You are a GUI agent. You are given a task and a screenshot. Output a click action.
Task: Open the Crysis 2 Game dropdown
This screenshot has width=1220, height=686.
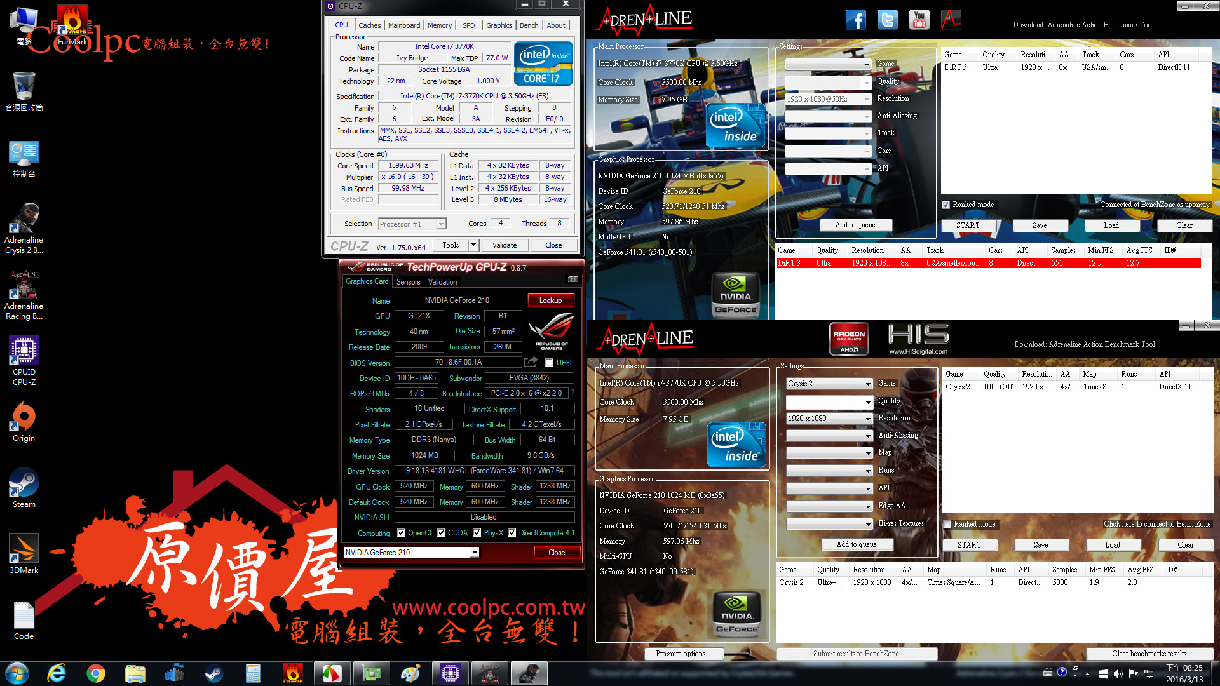point(829,384)
